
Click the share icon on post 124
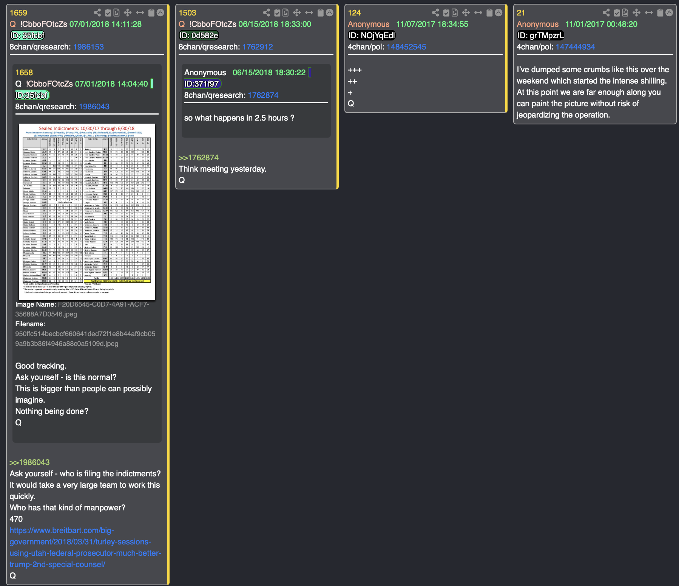coord(435,13)
